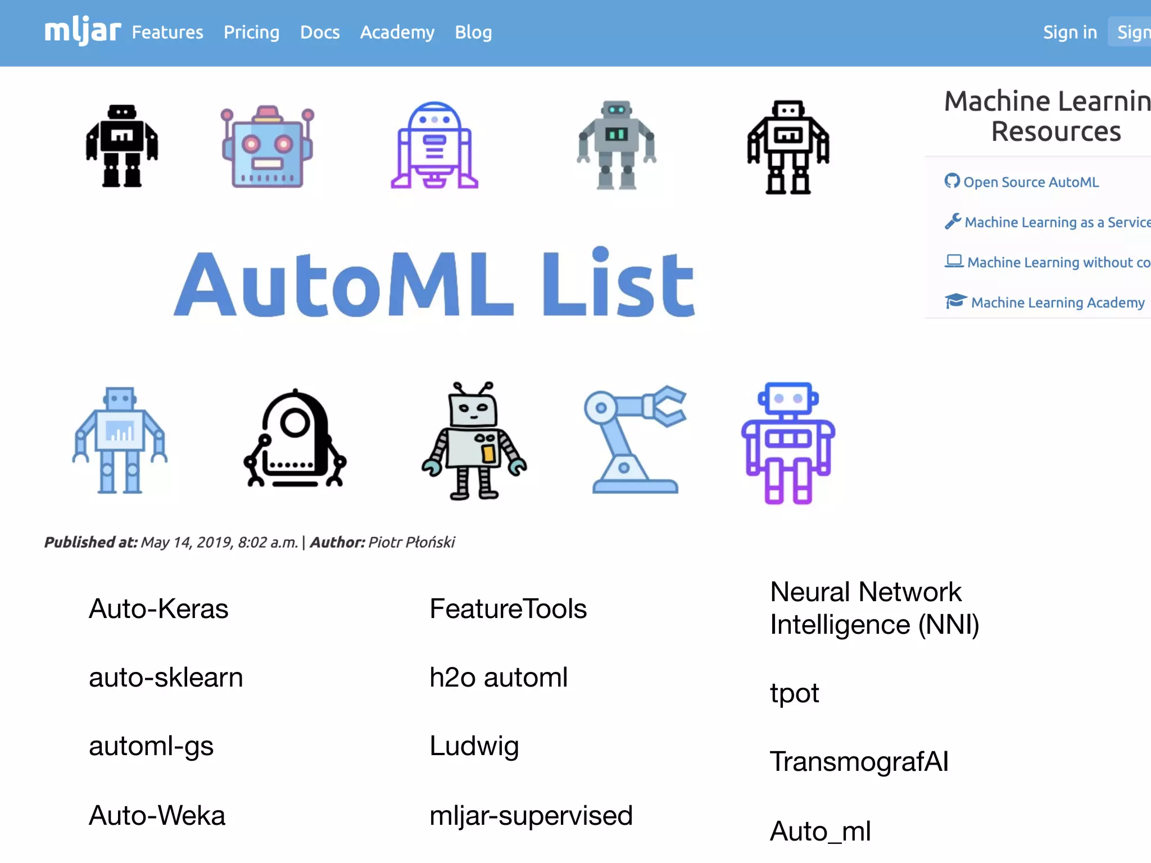Viewport: 1151px width, 863px height.
Task: Click the Machine Learning Resources heading
Action: point(1048,116)
